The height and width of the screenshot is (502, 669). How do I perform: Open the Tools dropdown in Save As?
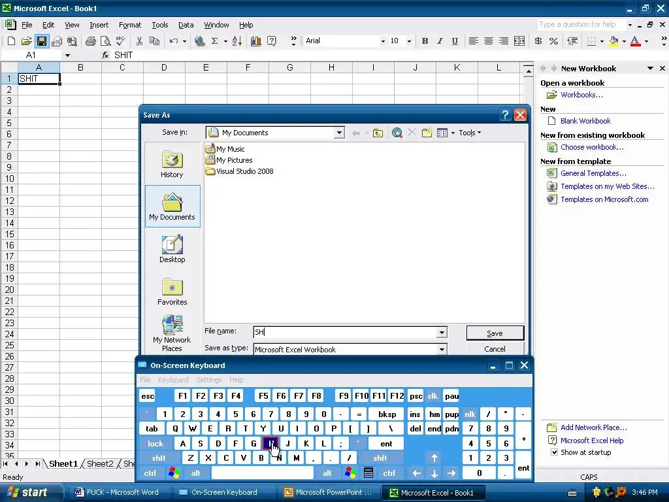470,133
